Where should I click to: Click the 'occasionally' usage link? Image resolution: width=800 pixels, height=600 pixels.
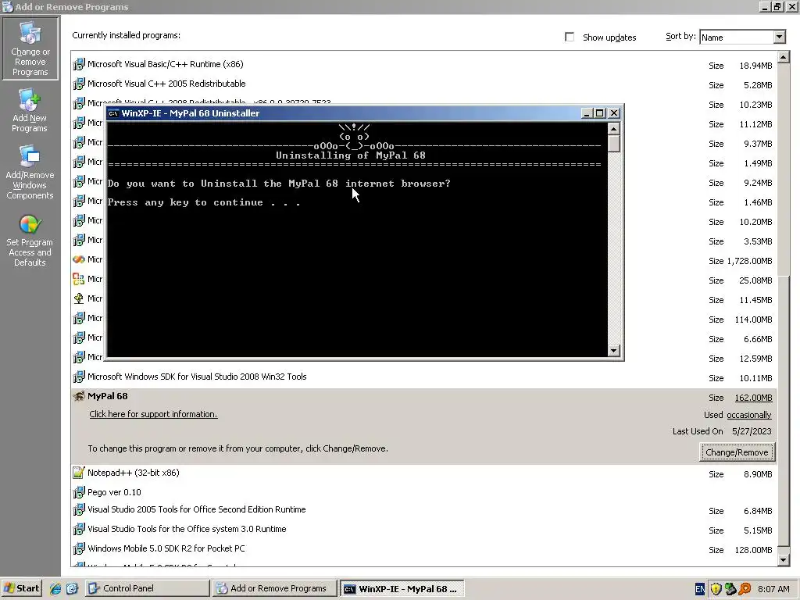click(x=749, y=416)
